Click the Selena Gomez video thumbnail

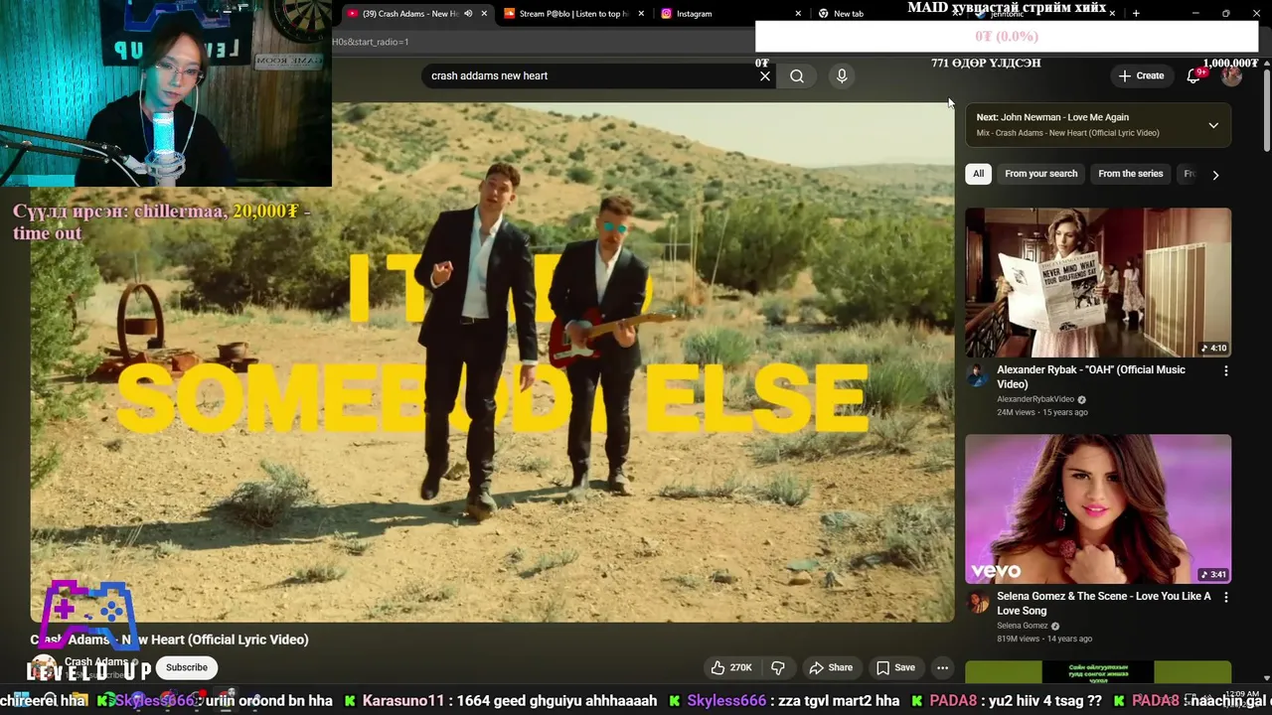point(1098,508)
